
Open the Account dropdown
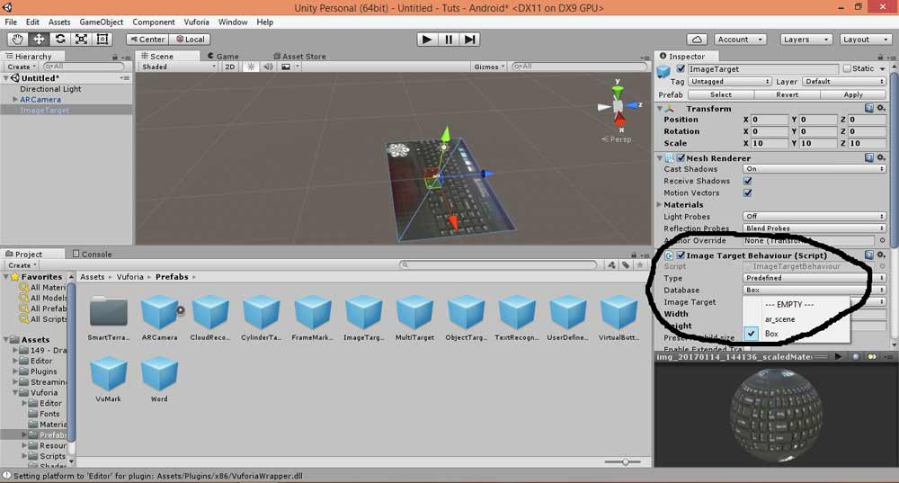point(740,39)
